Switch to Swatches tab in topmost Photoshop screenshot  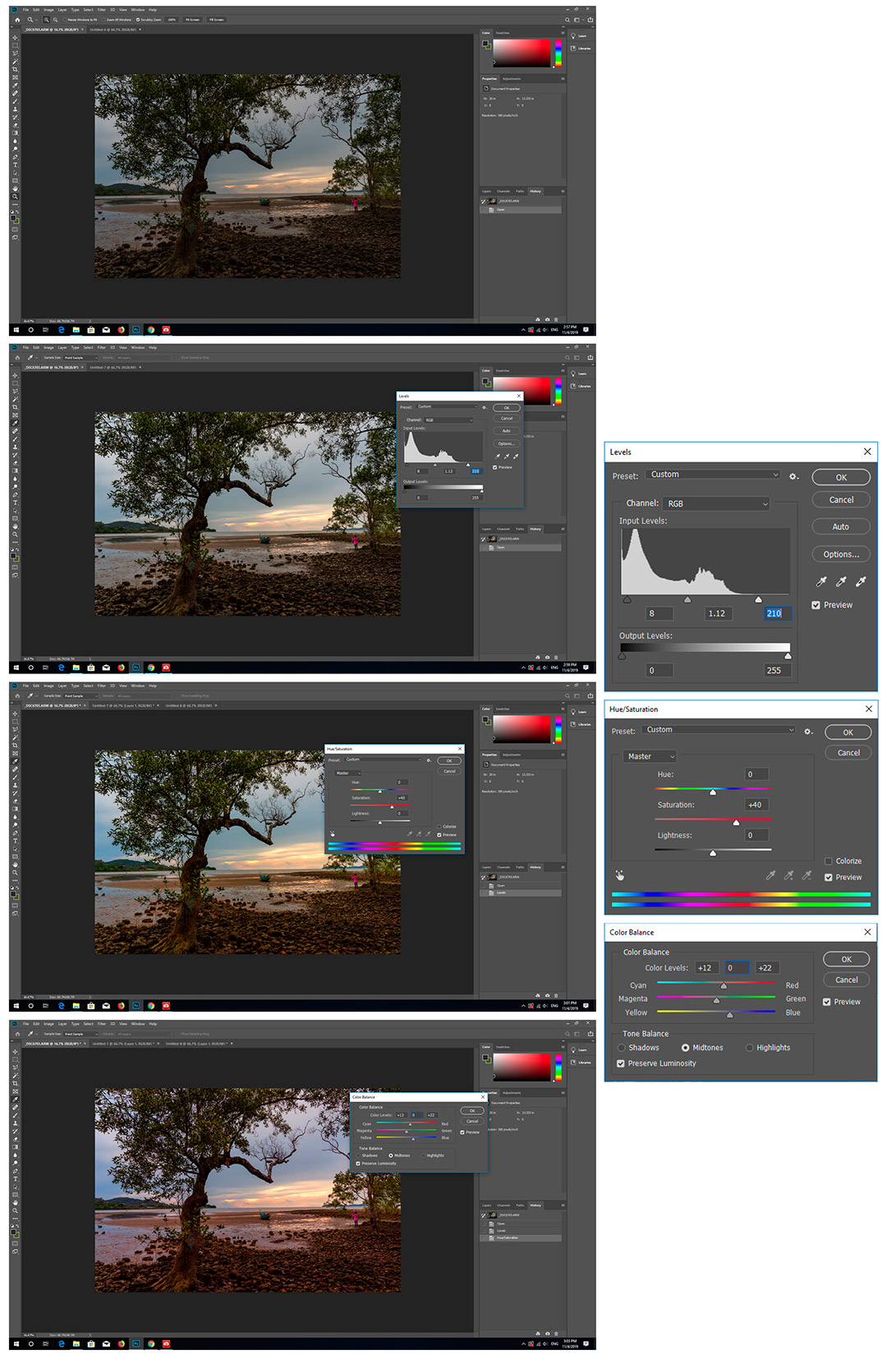coord(503,33)
